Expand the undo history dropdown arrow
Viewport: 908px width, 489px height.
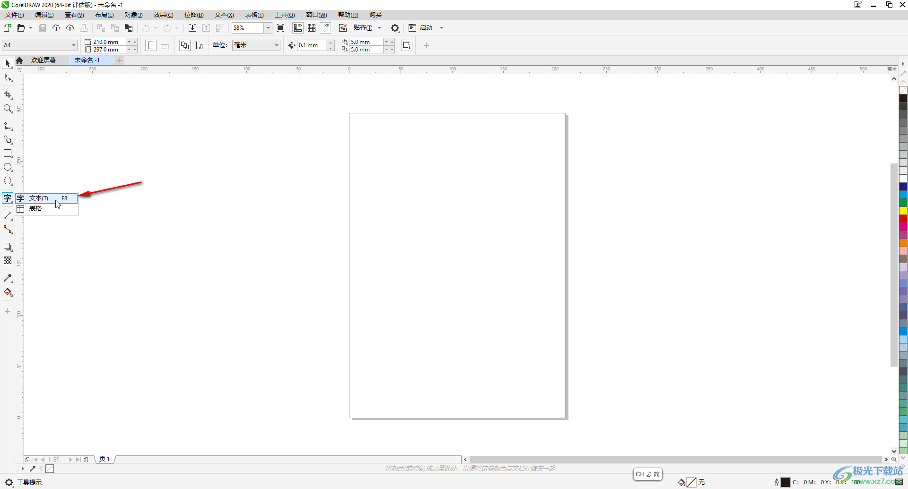point(155,28)
